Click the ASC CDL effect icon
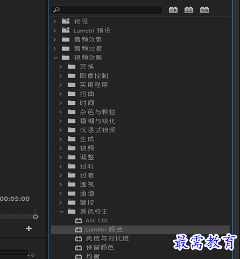The image size is (240, 259). pyautogui.click(x=79, y=221)
